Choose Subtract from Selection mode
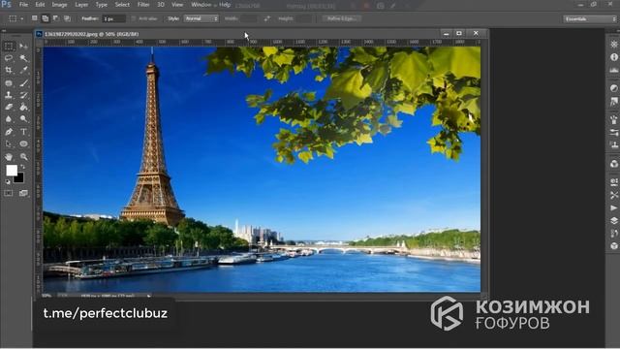This screenshot has height=349, width=620. pos(56,18)
